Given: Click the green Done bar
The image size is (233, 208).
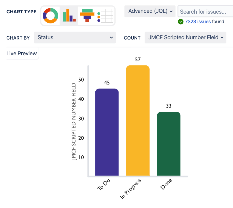Looking at the screenshot, I should pos(169,144).
